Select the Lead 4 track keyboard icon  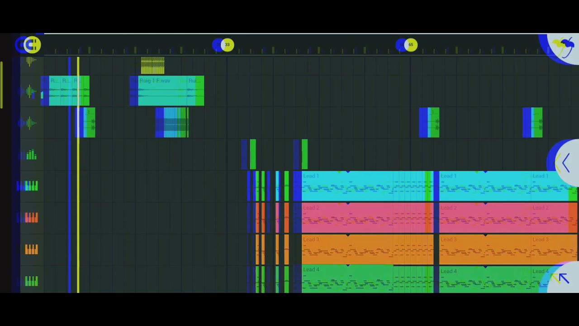(31, 281)
